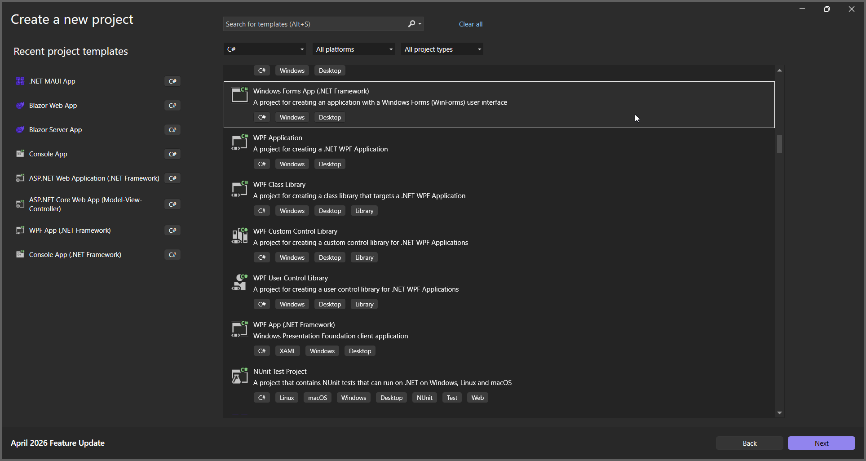Click the Console App (.NET Framework) icon

[20, 254]
